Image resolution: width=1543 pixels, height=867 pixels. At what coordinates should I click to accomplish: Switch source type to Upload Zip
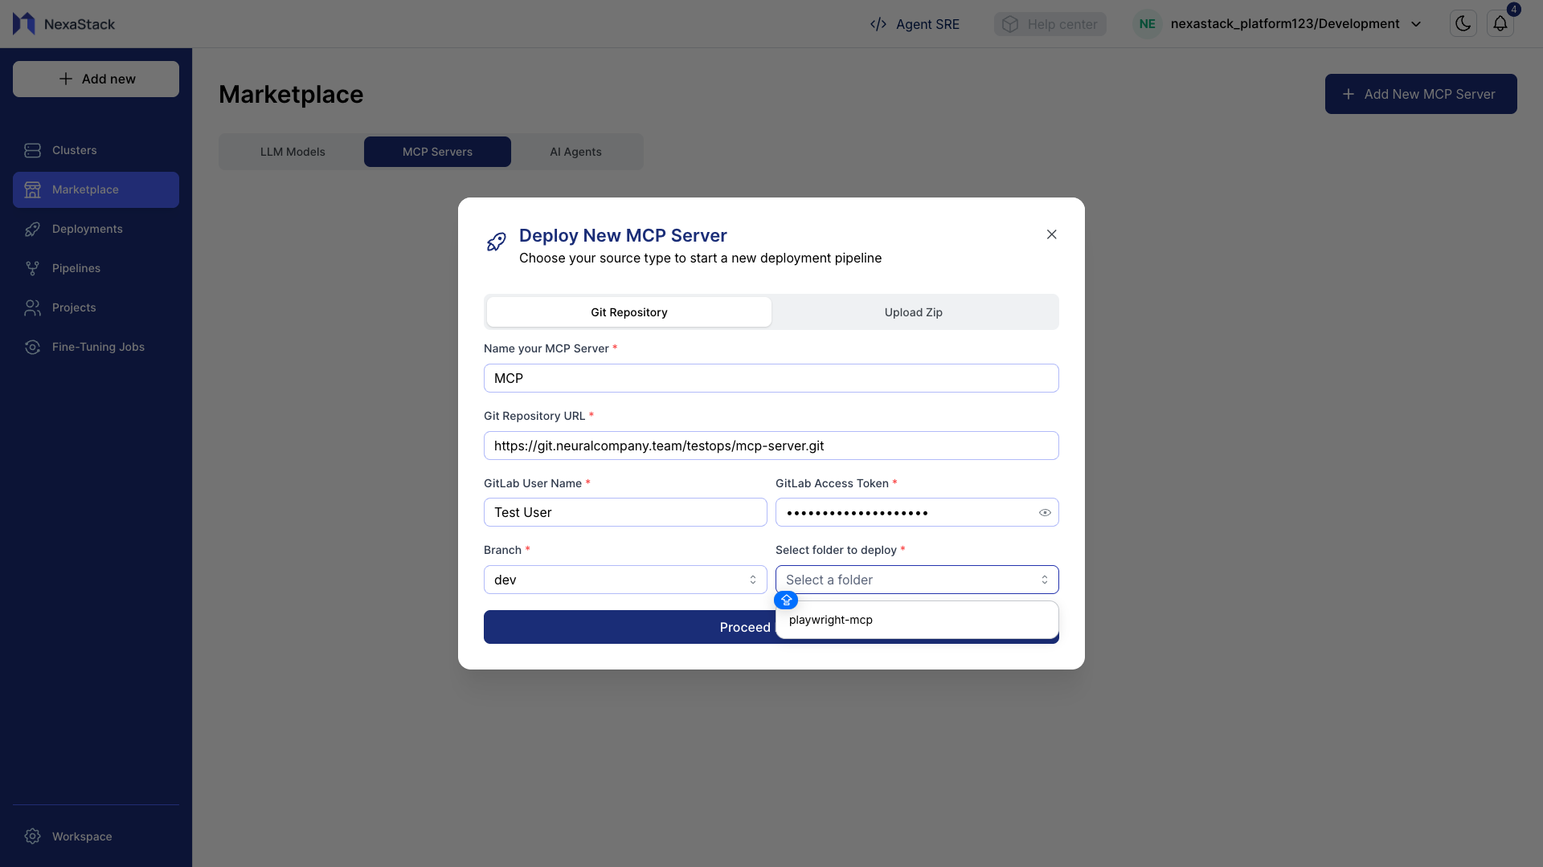(x=914, y=311)
